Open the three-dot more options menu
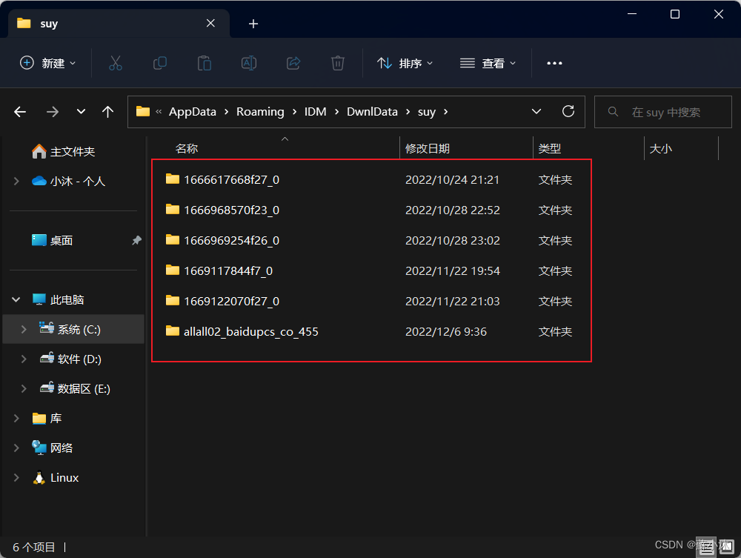The image size is (741, 558). coord(554,63)
